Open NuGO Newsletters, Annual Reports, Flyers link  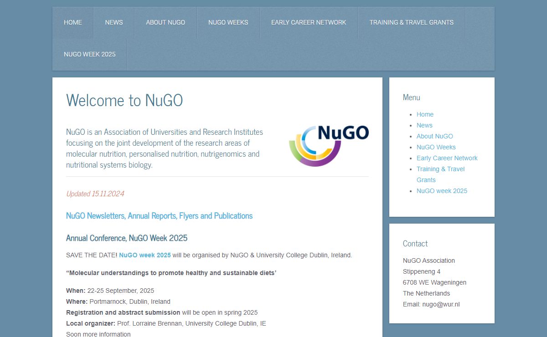(159, 216)
